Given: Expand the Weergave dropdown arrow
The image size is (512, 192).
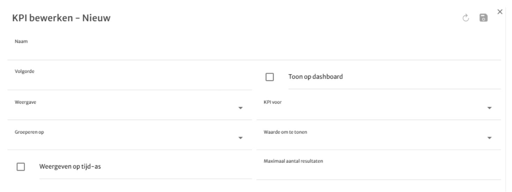Looking at the screenshot, I should [240, 108].
